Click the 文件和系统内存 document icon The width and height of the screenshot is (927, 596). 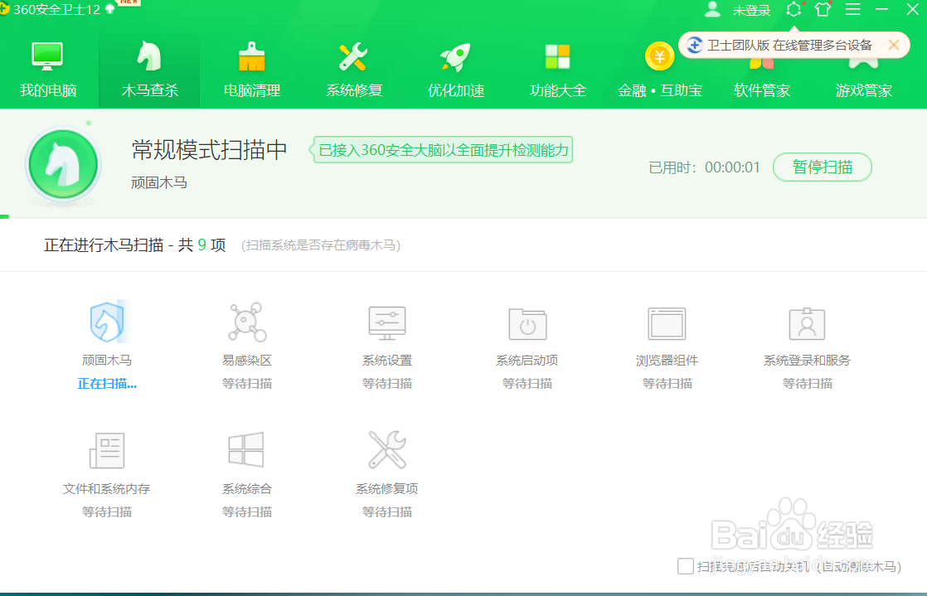107,450
